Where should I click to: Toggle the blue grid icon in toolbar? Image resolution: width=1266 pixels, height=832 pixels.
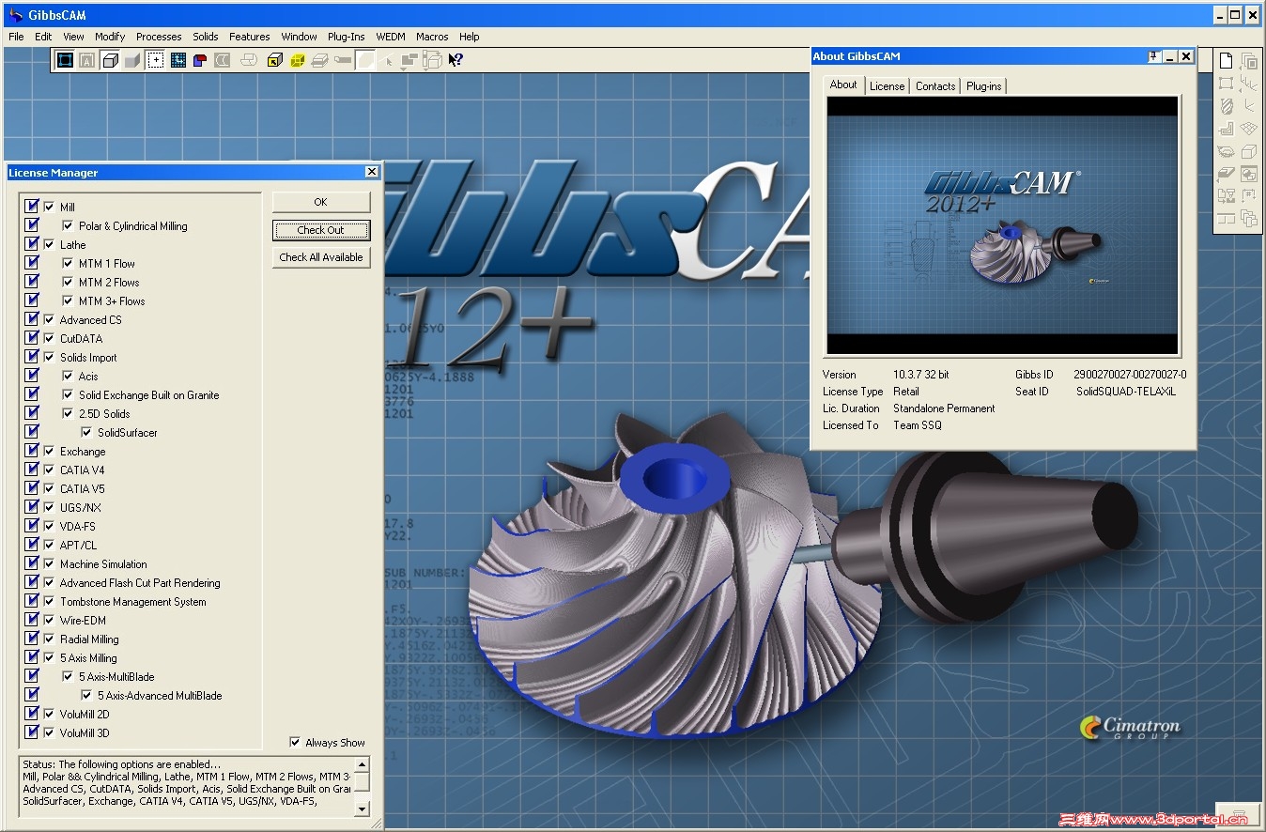[178, 60]
